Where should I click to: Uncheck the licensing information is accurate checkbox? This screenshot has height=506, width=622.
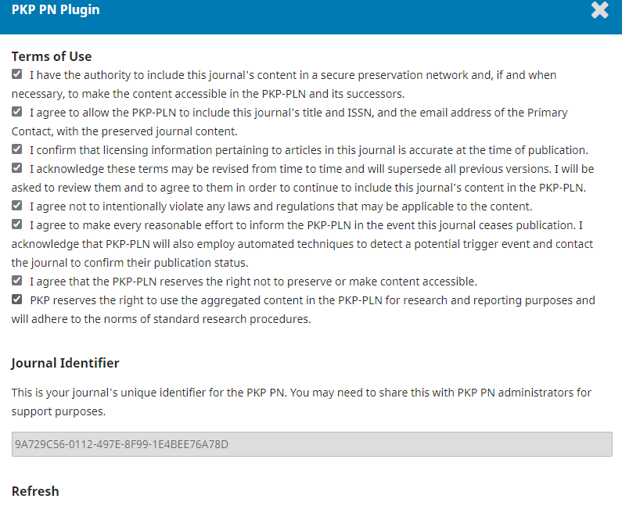[x=16, y=149]
